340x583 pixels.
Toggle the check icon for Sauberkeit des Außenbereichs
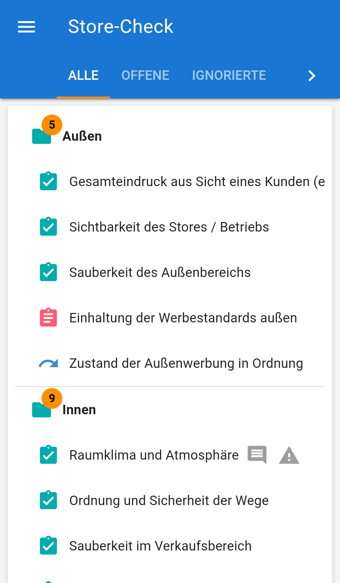pyautogui.click(x=48, y=272)
